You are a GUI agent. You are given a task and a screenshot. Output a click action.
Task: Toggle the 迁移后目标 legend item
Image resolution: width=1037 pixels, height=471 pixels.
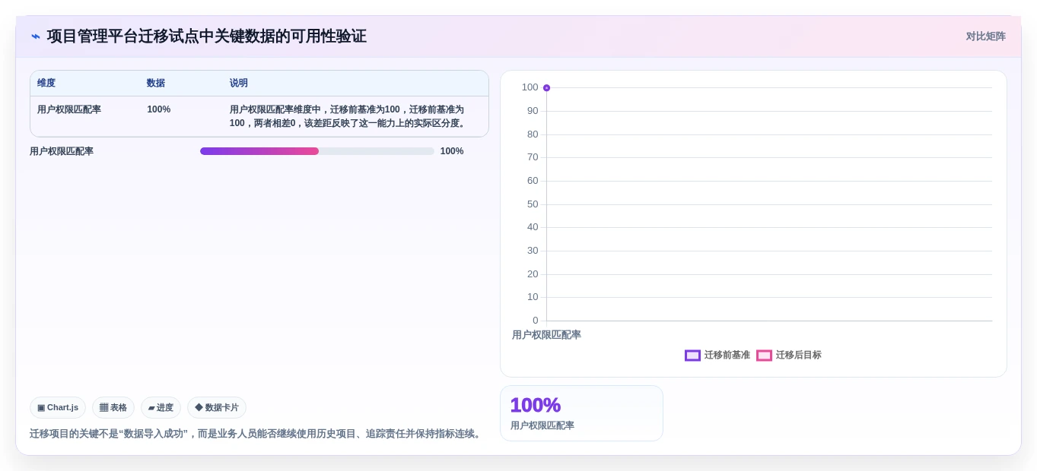(x=789, y=355)
